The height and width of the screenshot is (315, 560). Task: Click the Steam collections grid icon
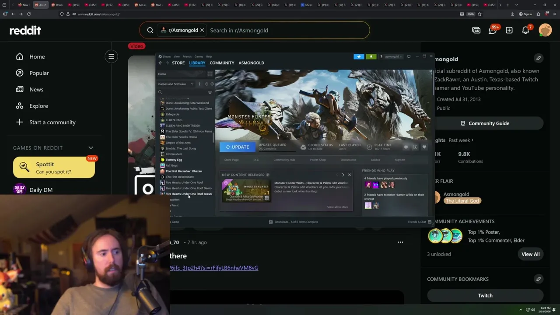[x=210, y=74]
